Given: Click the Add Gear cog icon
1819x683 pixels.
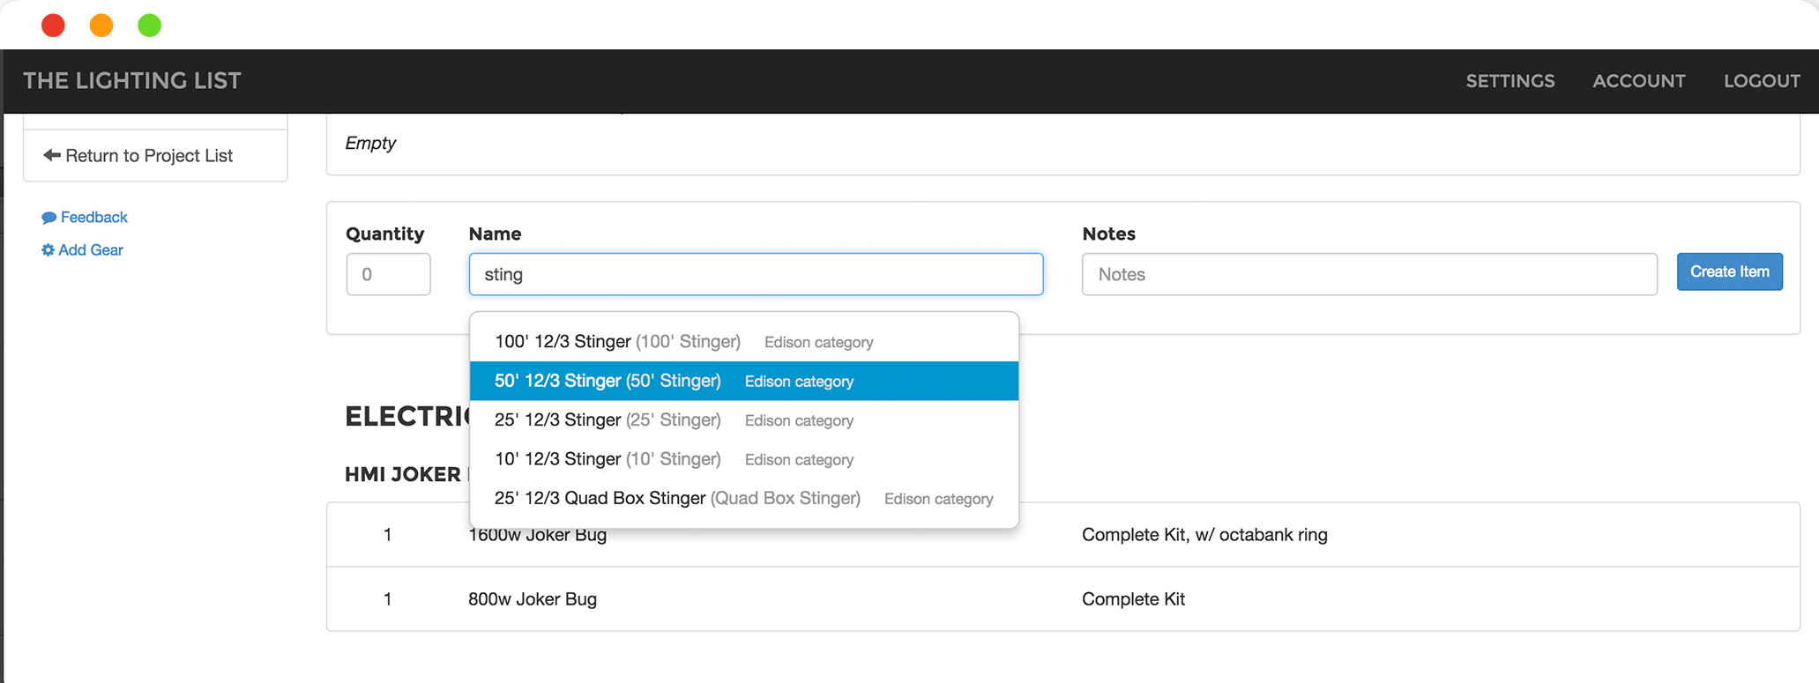Looking at the screenshot, I should pyautogui.click(x=48, y=250).
